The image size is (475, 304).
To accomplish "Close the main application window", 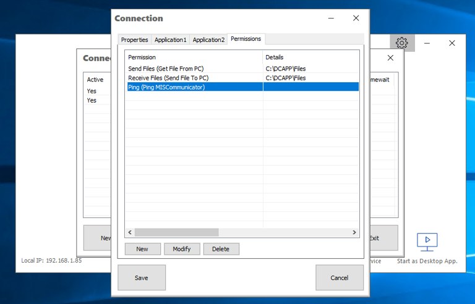I will [x=452, y=43].
